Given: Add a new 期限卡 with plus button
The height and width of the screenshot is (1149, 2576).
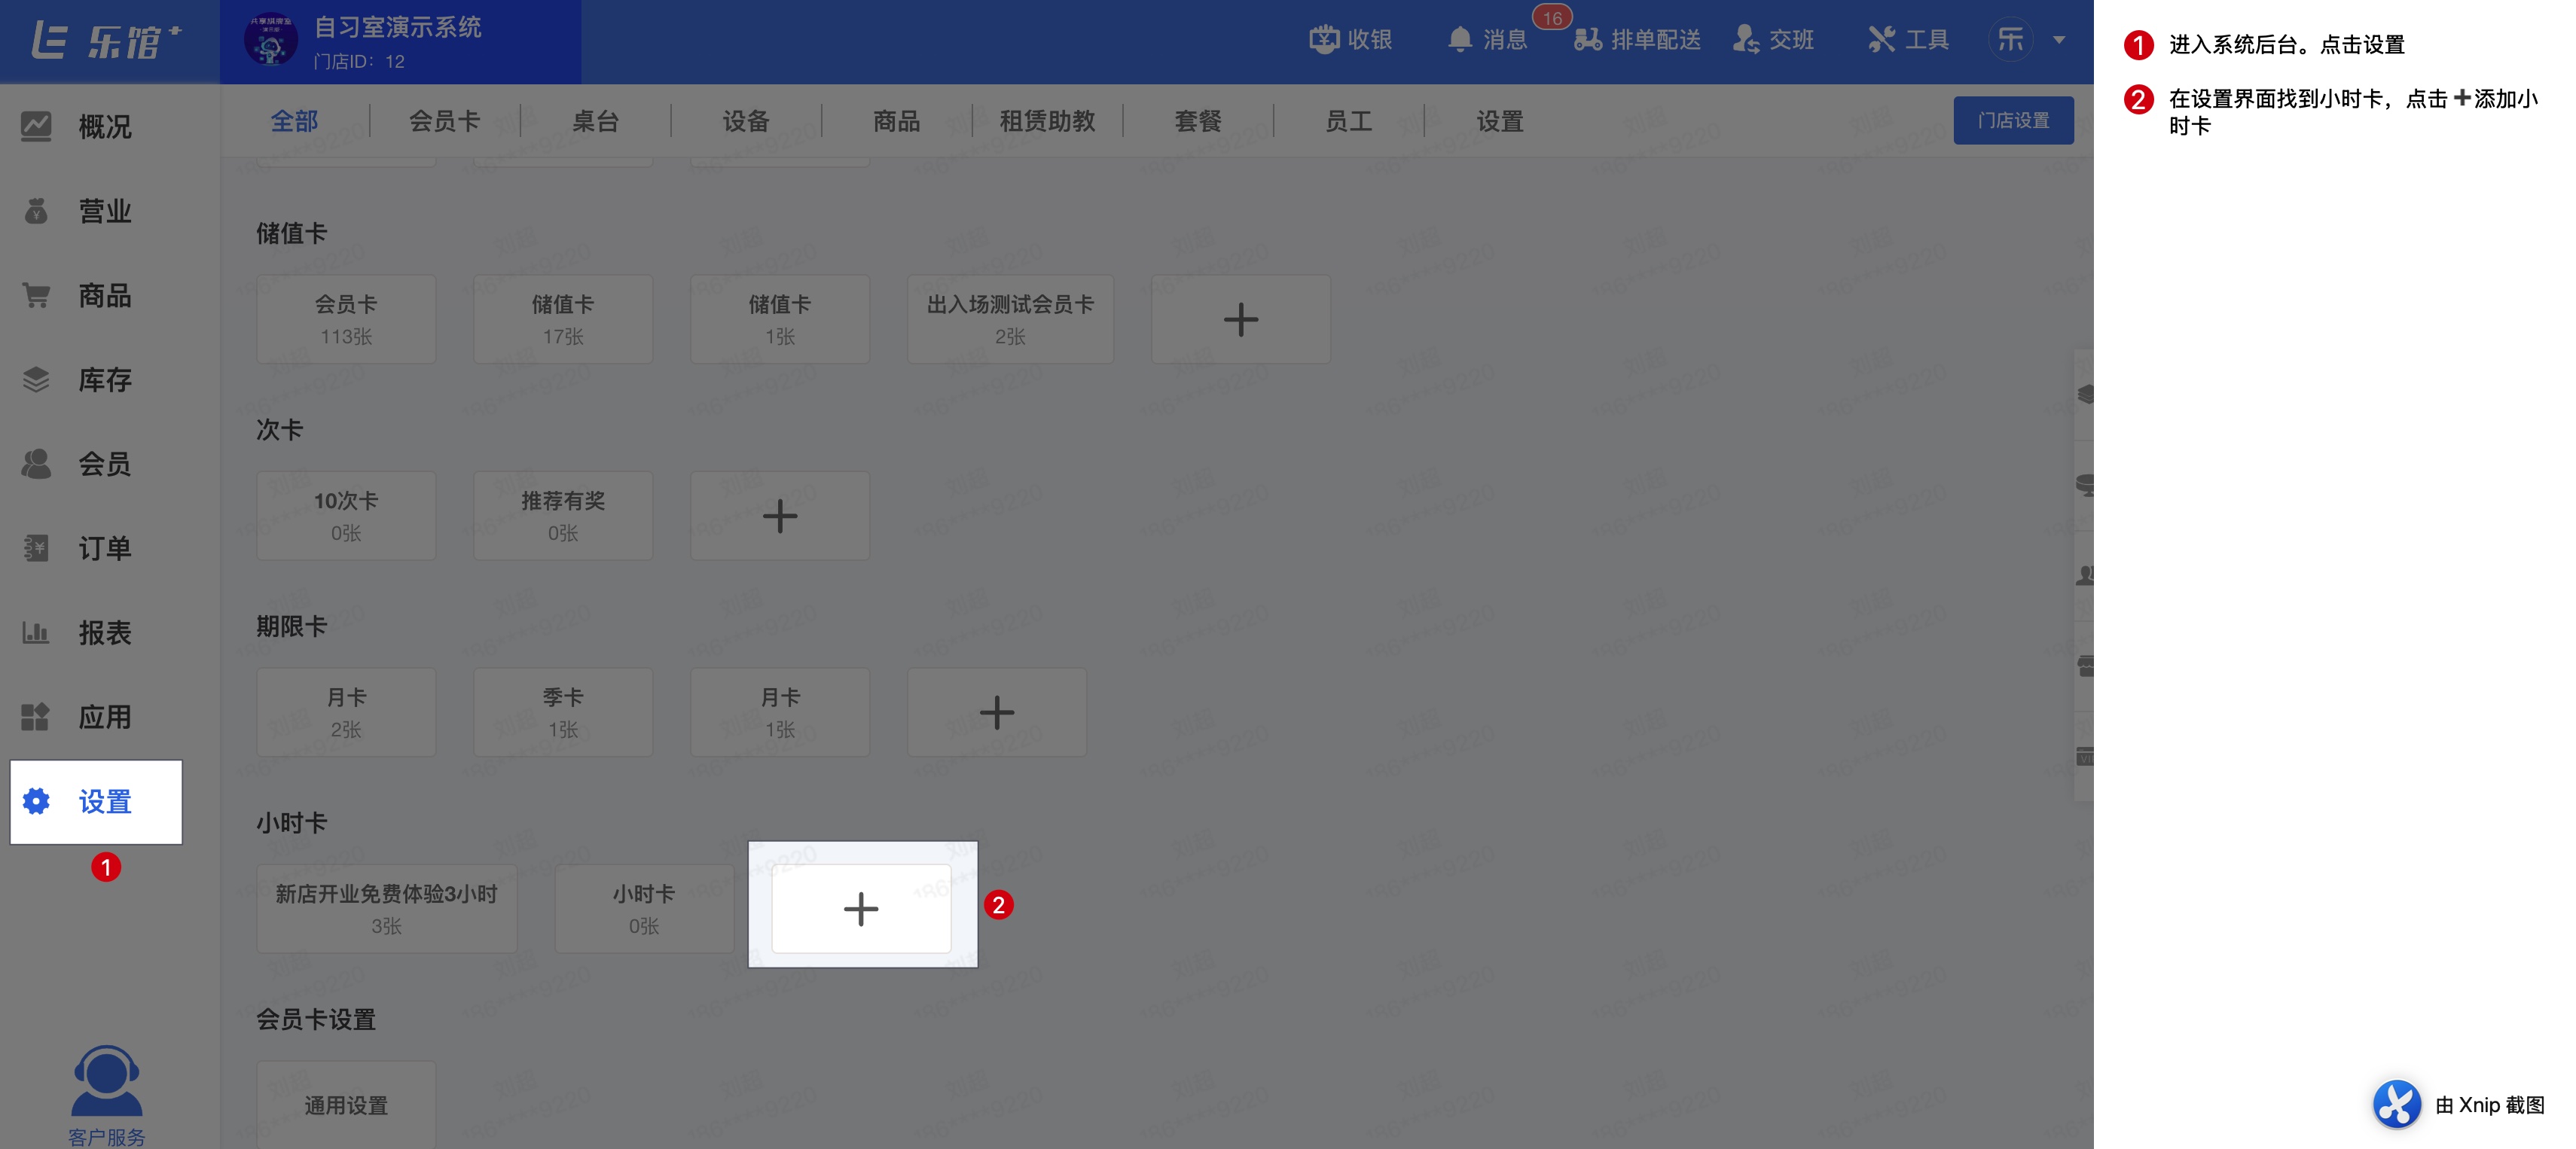Looking at the screenshot, I should tap(996, 712).
